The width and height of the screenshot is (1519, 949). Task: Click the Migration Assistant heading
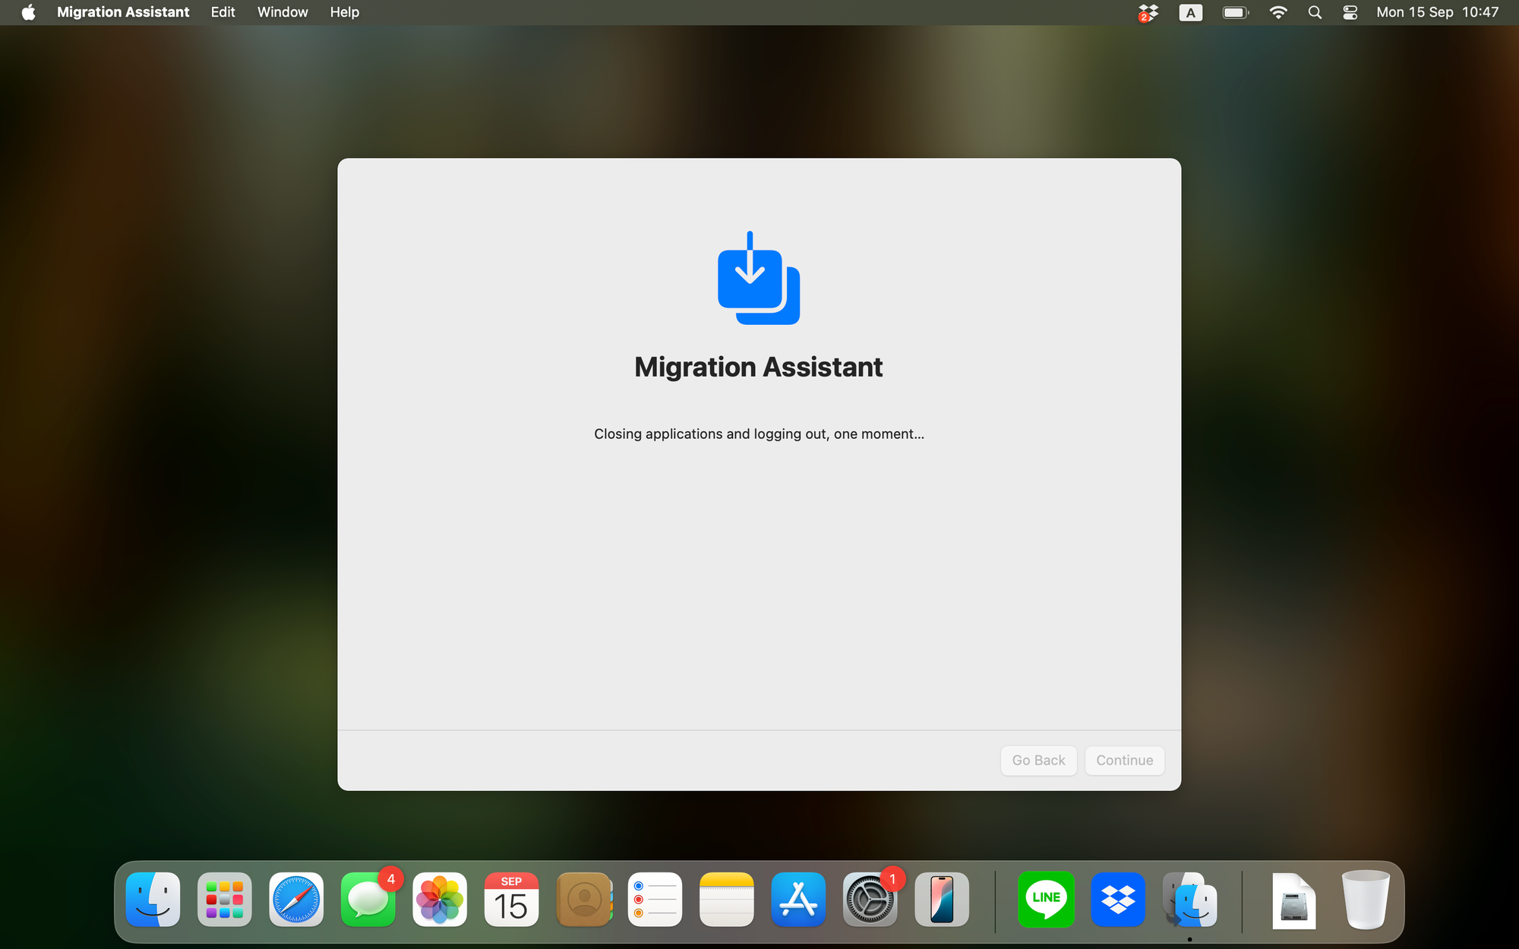(759, 367)
